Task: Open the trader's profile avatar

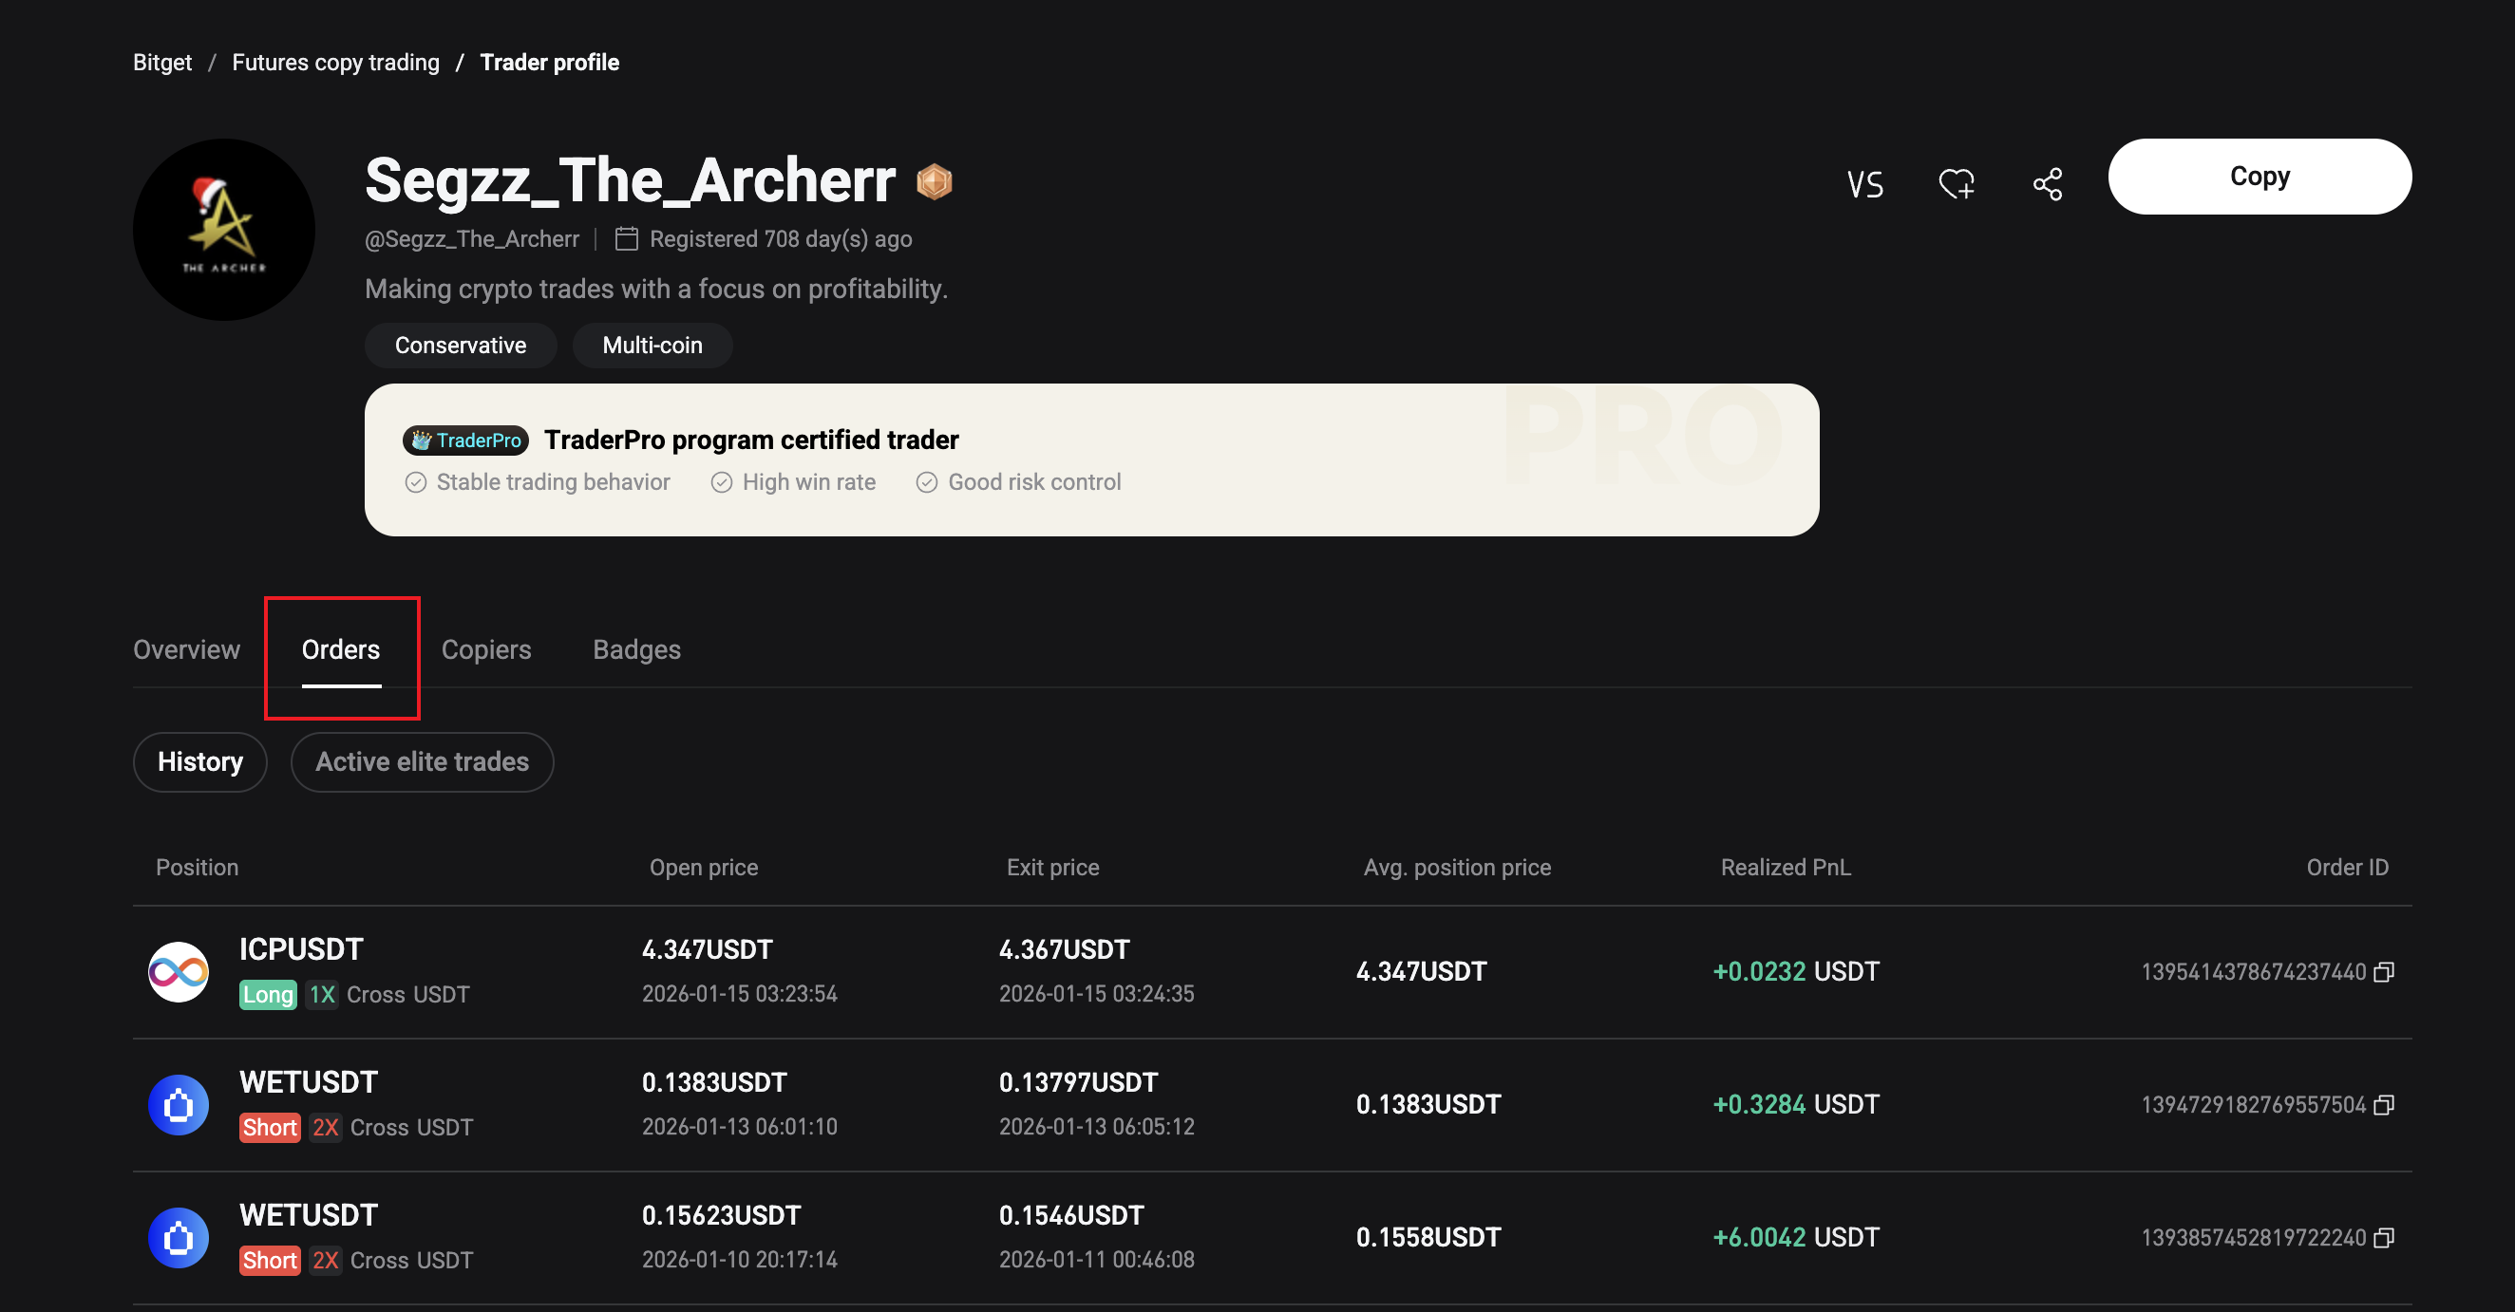Action: [223, 230]
